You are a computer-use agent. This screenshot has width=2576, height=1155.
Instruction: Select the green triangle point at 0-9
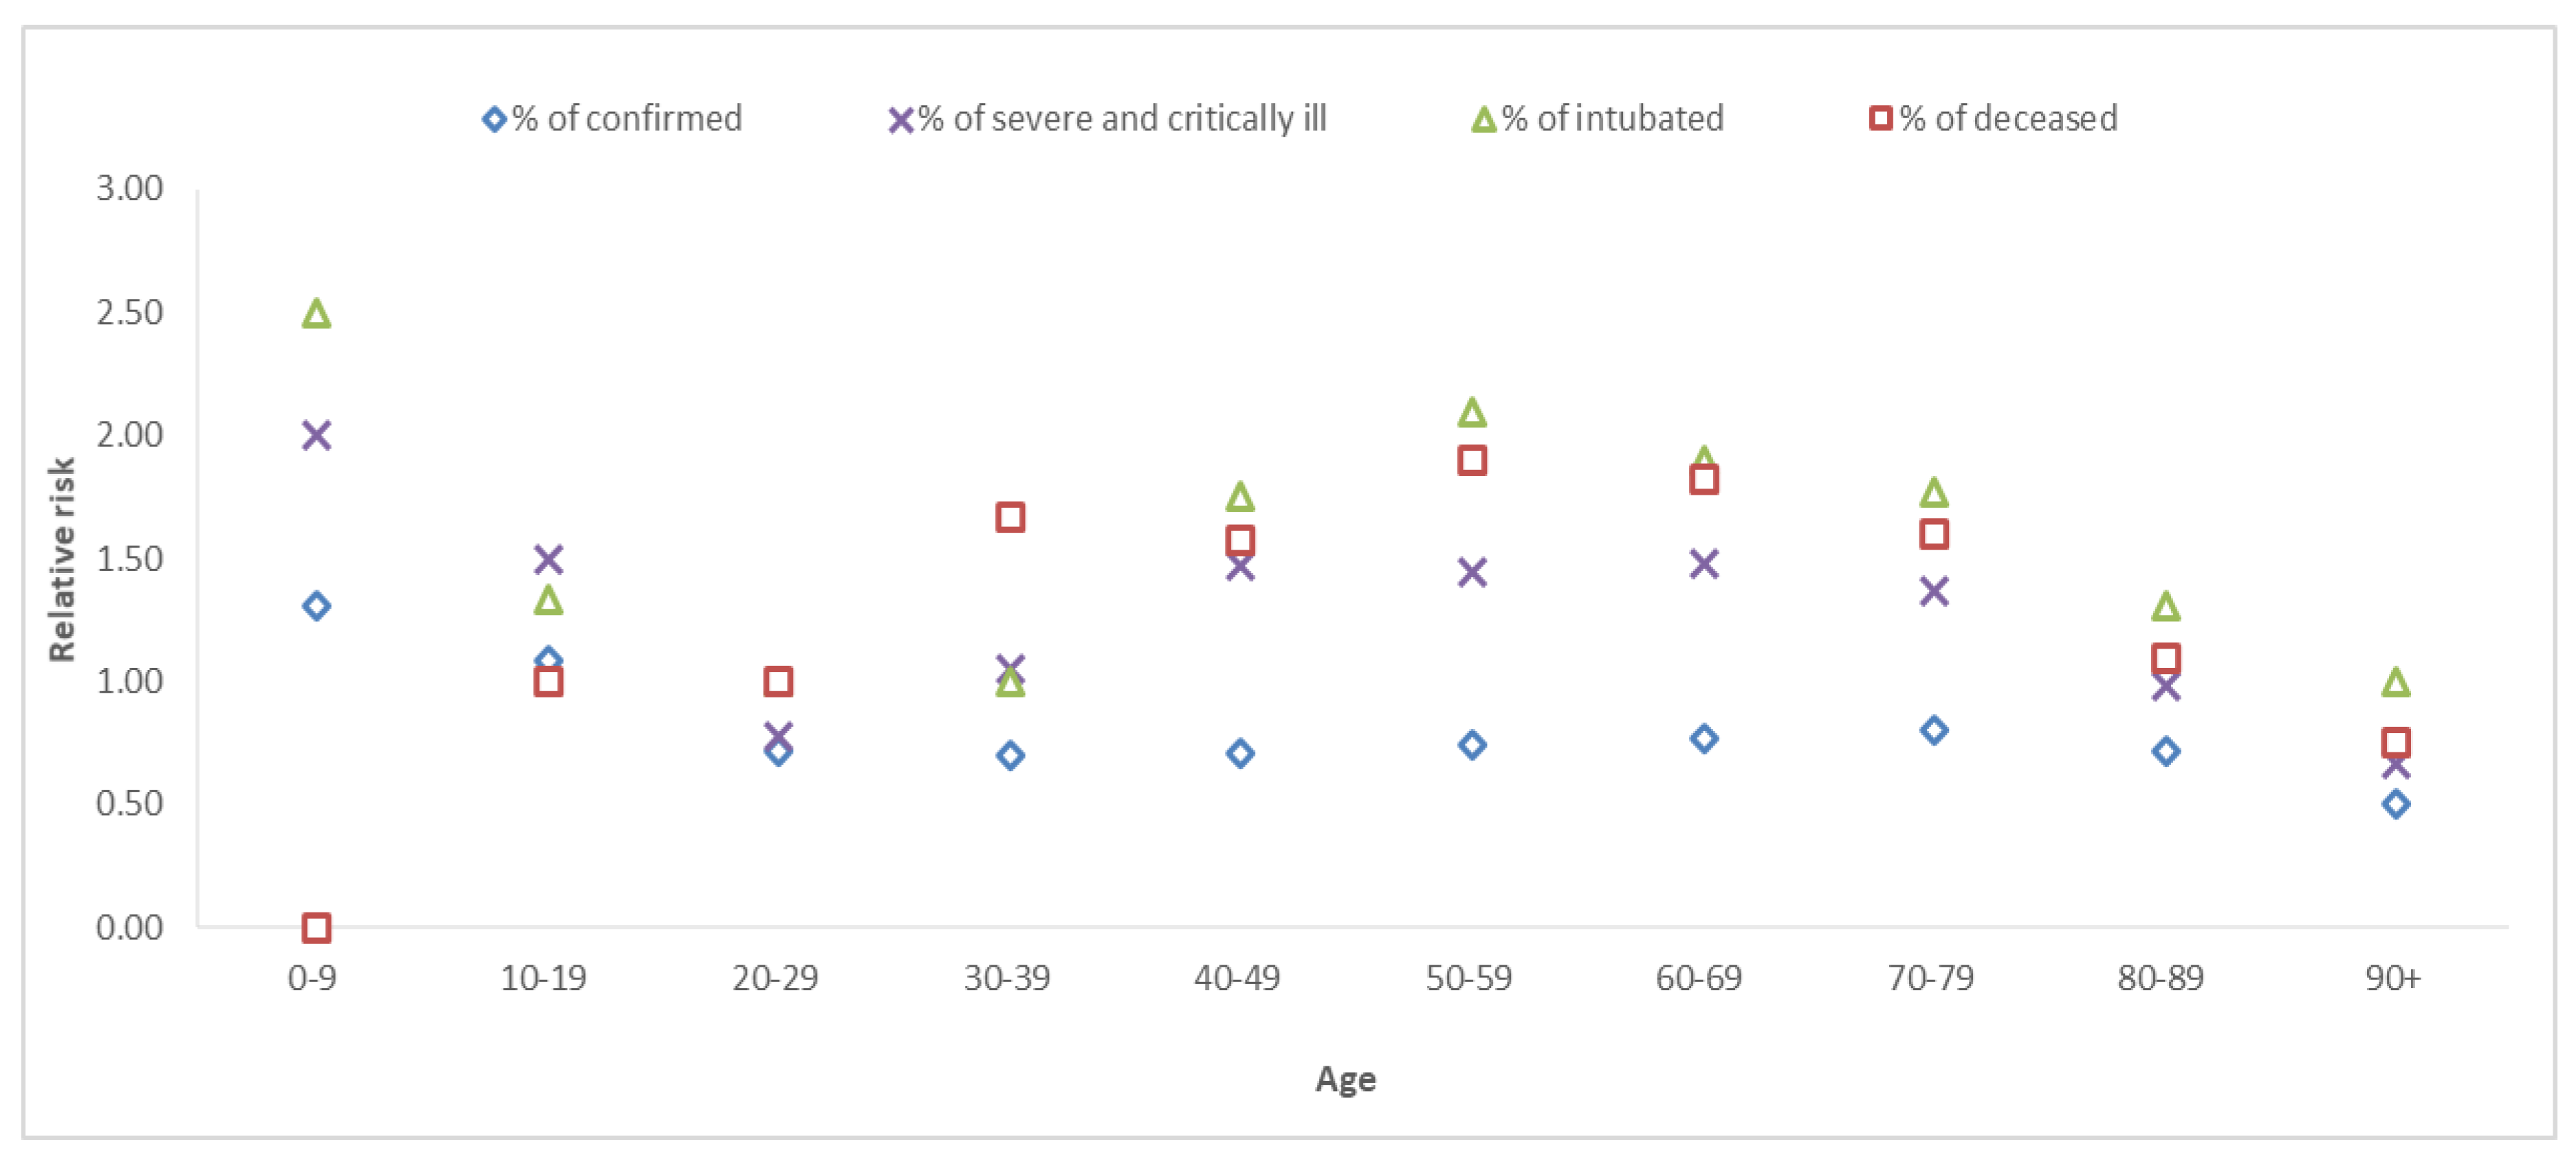[x=316, y=314]
